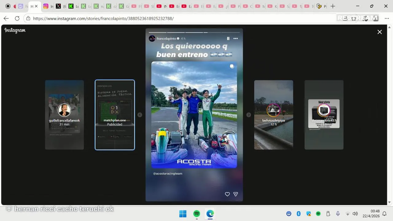The height and width of the screenshot is (221, 393).
Task: Open the @acostaracingteam mention
Action: click(168, 174)
